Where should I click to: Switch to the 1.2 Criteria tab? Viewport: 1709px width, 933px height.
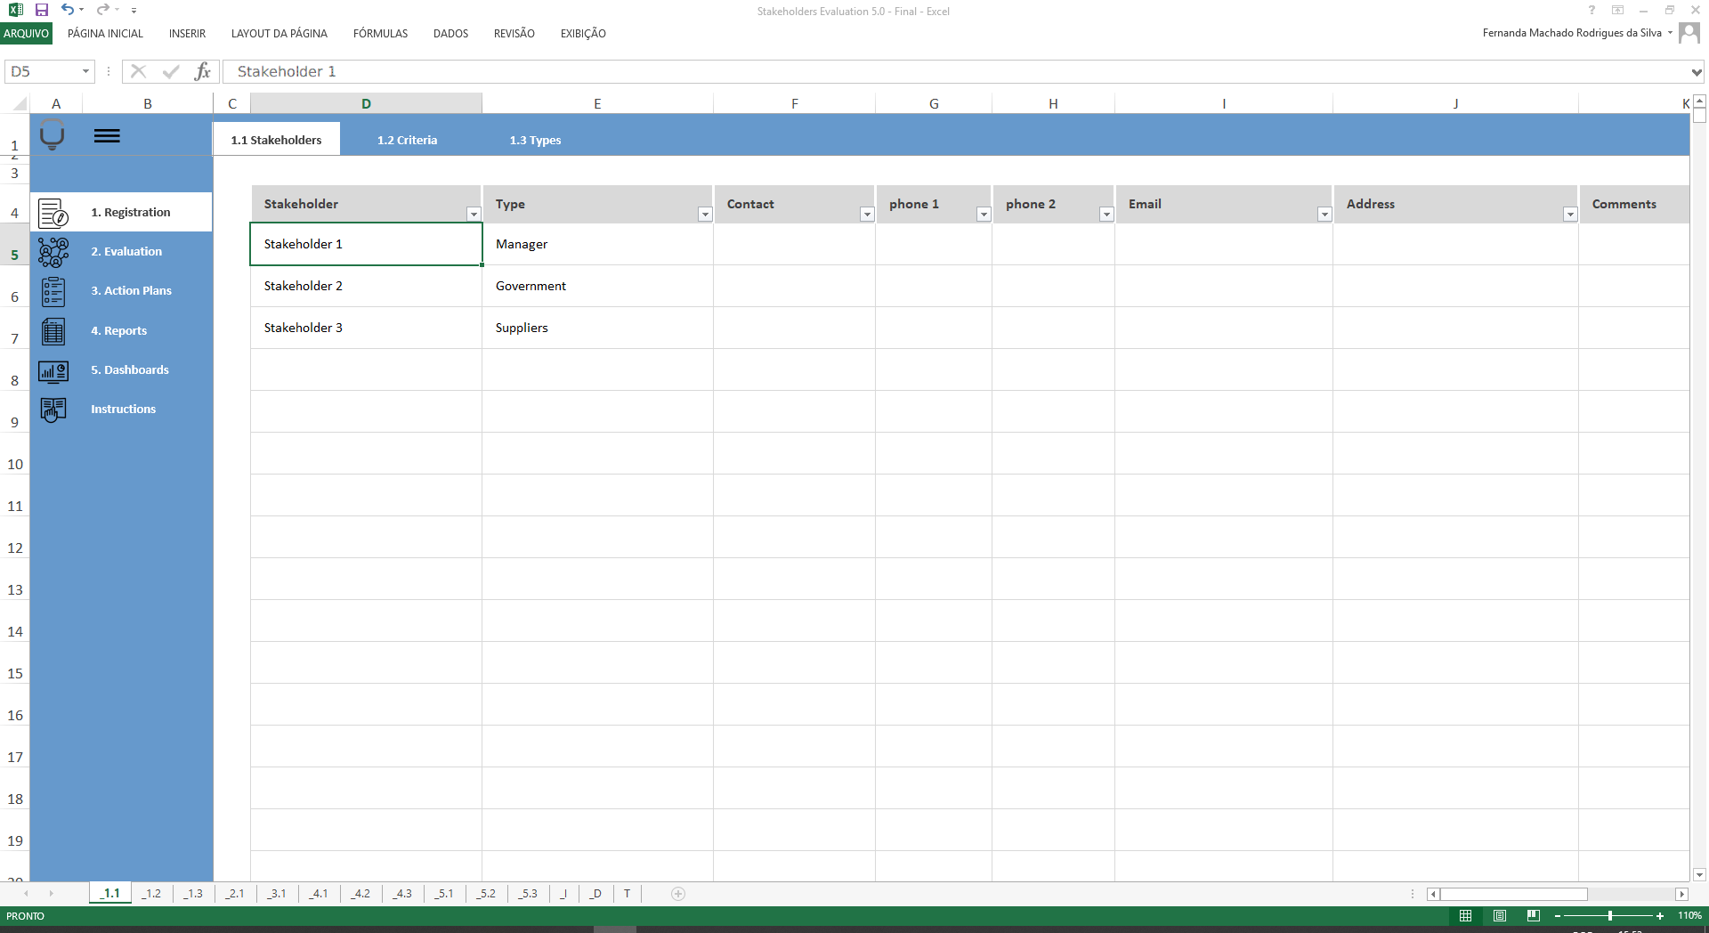coord(407,139)
